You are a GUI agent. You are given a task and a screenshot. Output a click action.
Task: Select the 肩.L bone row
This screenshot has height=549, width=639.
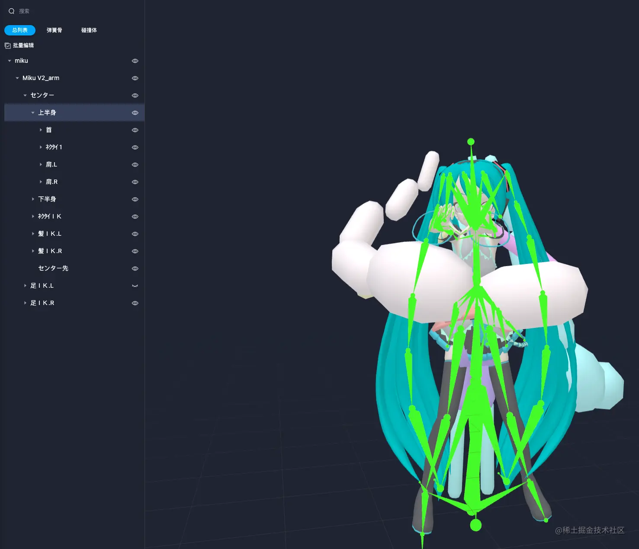(x=74, y=164)
